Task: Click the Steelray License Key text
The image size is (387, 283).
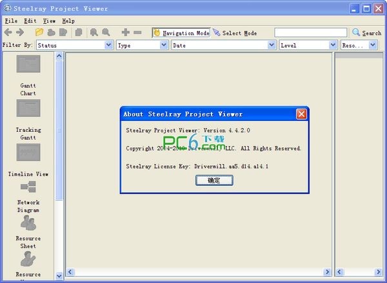Action: pos(197,167)
